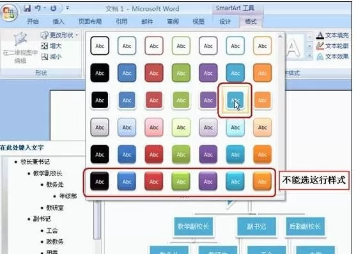Open 文本填充 option
This screenshot has height=254, width=356.
pos(332,35)
